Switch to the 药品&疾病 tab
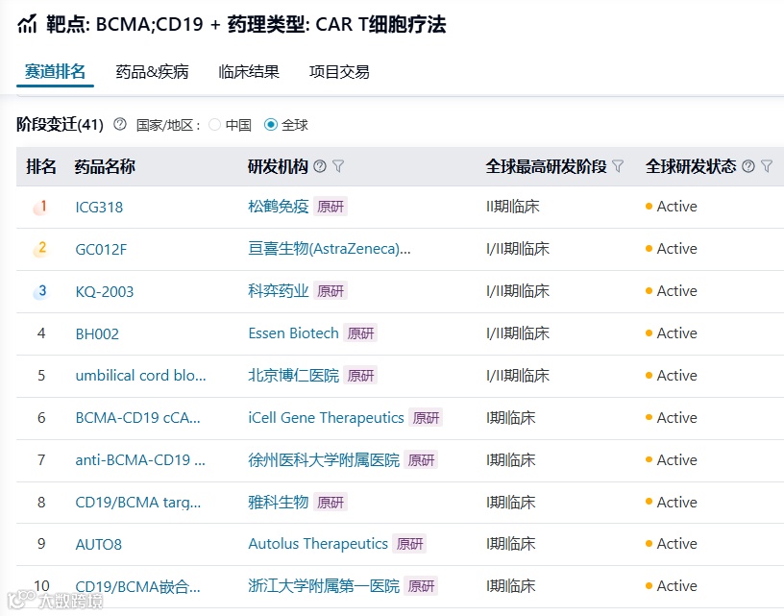The height and width of the screenshot is (616, 784). [152, 72]
